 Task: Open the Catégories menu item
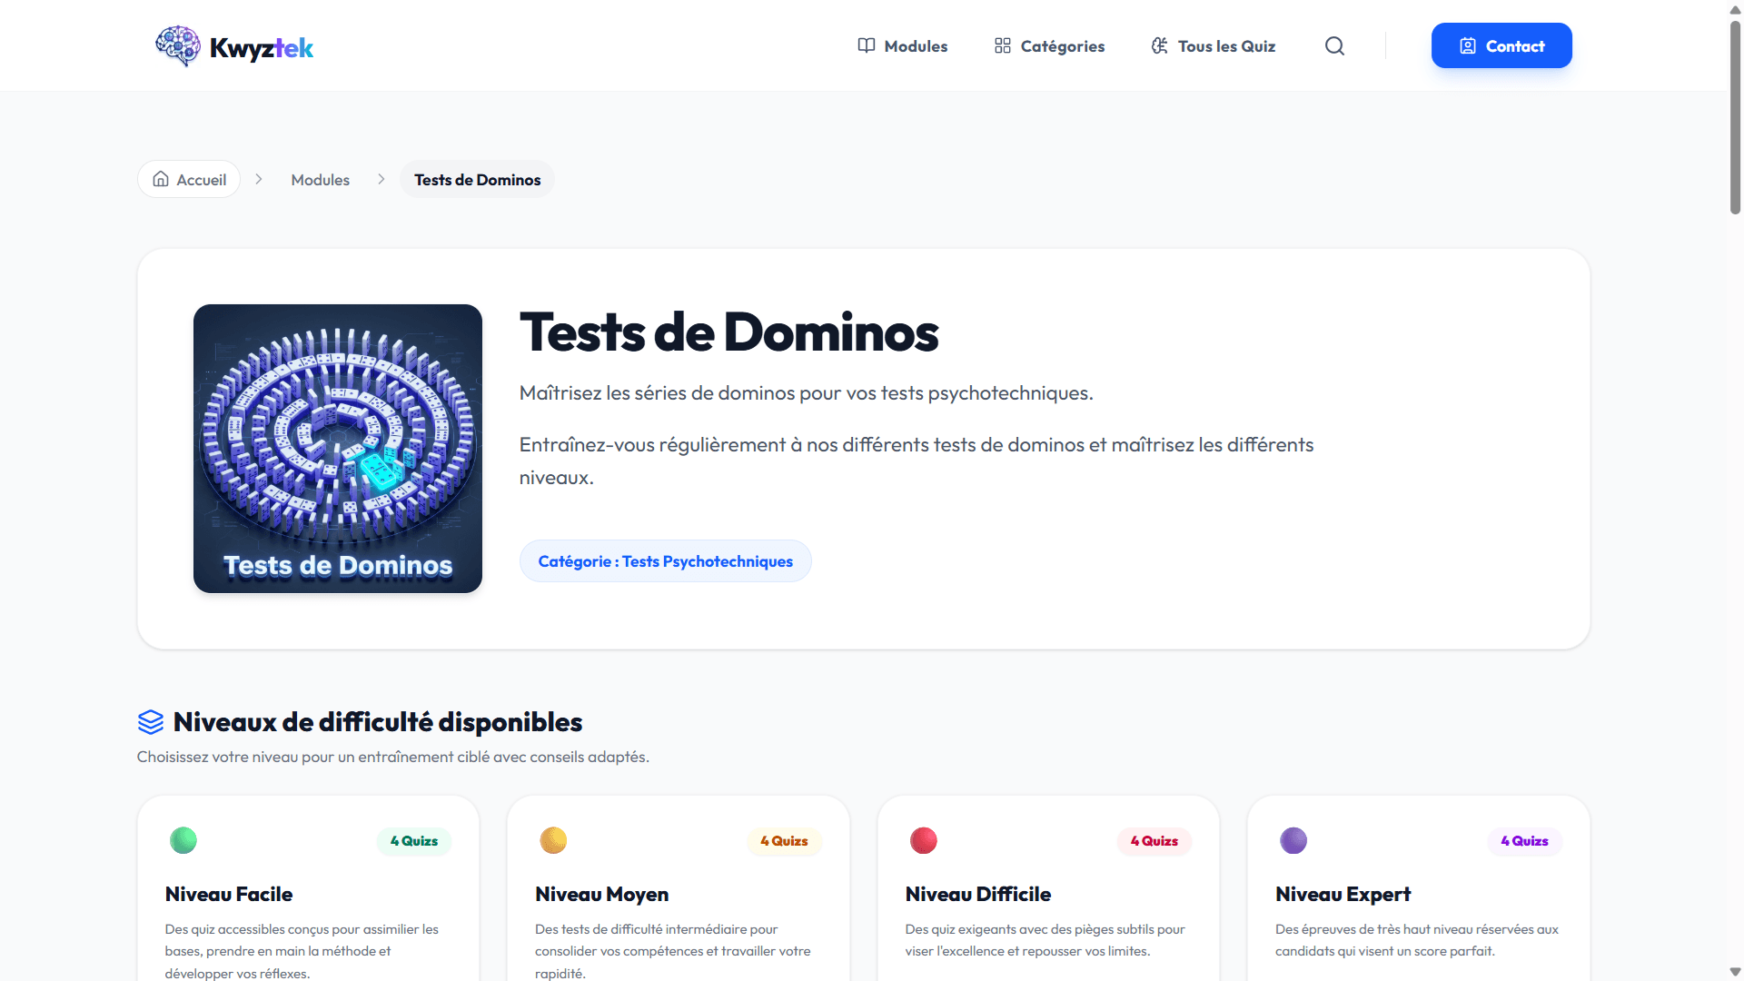click(1049, 46)
